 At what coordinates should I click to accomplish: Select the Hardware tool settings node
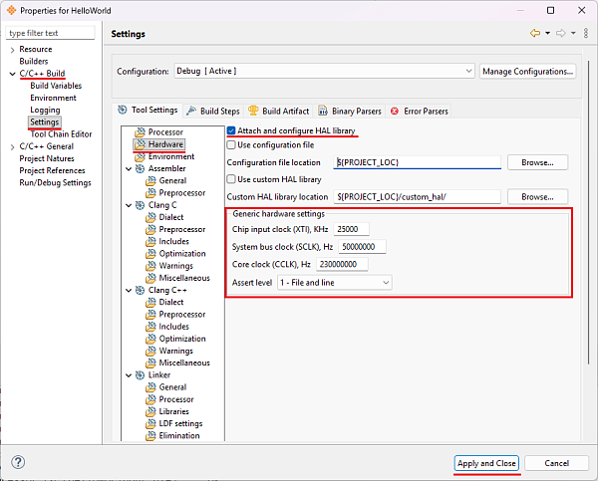[x=165, y=144]
